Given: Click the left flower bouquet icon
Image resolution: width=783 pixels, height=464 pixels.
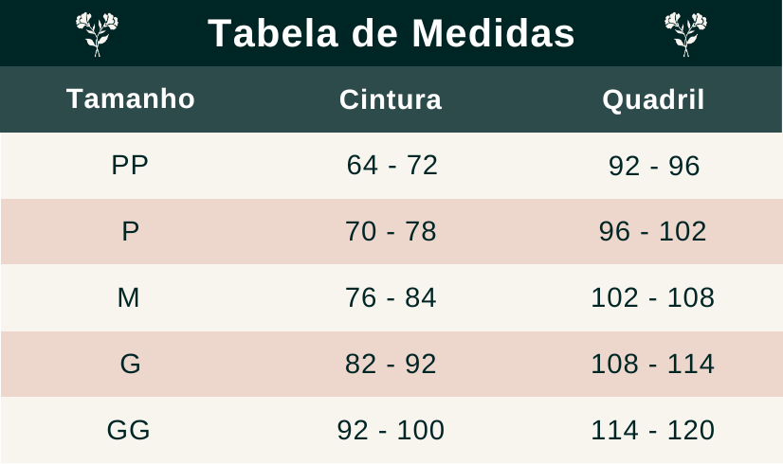Looking at the screenshot, I should click(x=97, y=34).
